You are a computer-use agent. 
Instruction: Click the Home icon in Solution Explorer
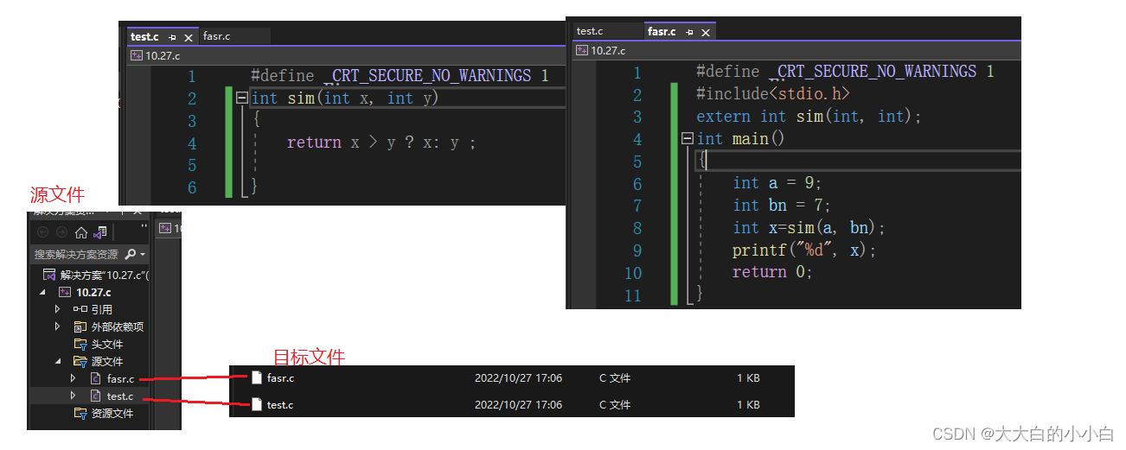[81, 232]
